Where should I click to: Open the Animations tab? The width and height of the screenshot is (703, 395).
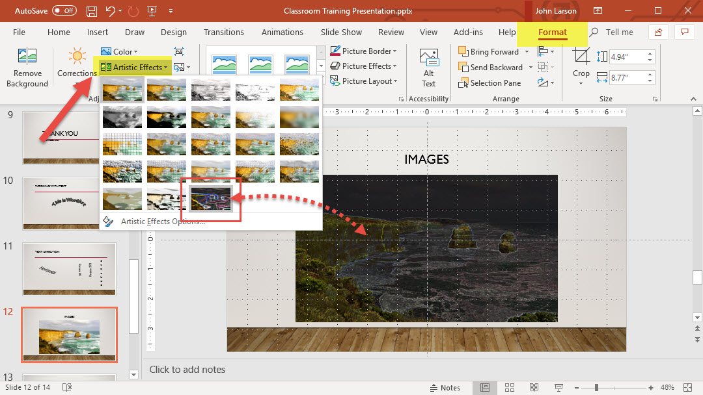283,32
